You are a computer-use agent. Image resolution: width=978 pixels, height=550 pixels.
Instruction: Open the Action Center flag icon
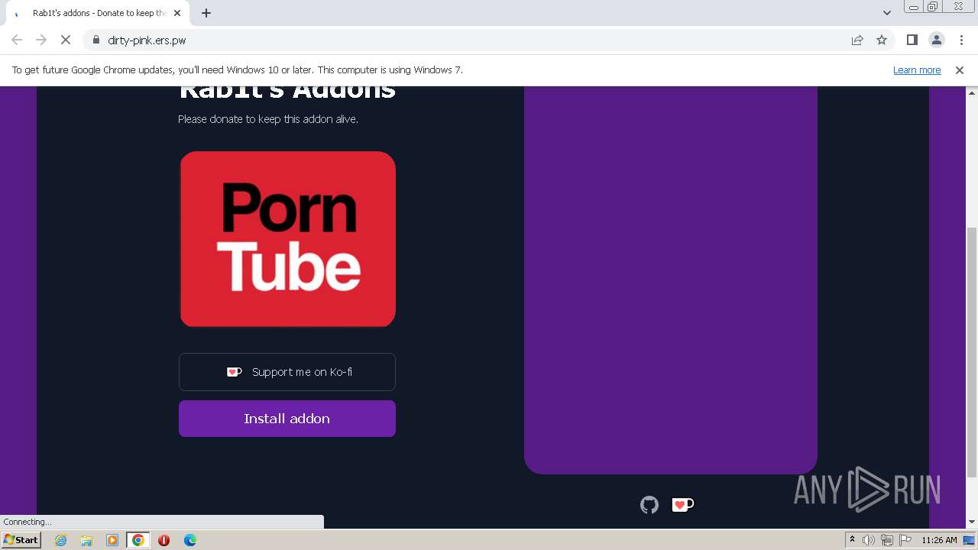click(905, 540)
